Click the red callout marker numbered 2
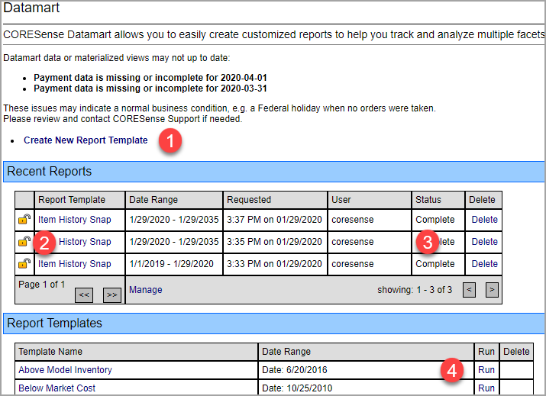Image resolution: width=546 pixels, height=396 pixels. (45, 243)
